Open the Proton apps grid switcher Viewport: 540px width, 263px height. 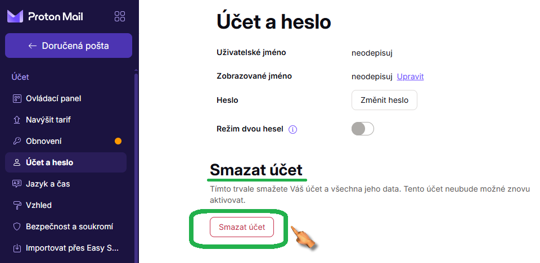coord(120,16)
